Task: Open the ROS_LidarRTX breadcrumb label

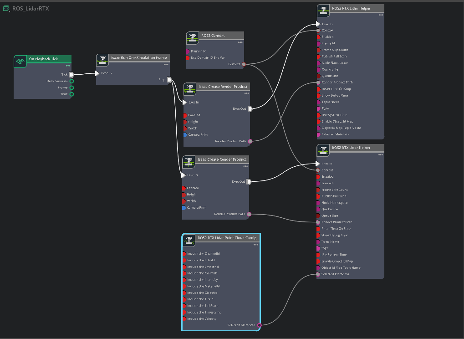Action: [x=31, y=8]
